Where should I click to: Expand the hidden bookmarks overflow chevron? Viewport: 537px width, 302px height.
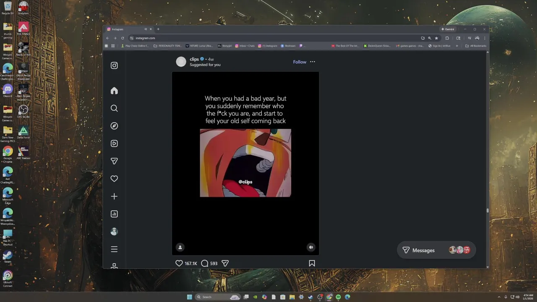457,46
